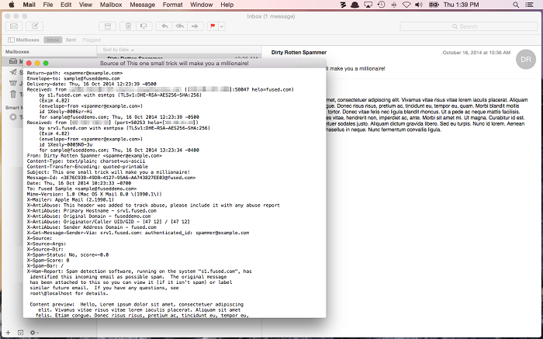Mark message as junk
The height and width of the screenshot is (339, 543).
[x=144, y=26]
